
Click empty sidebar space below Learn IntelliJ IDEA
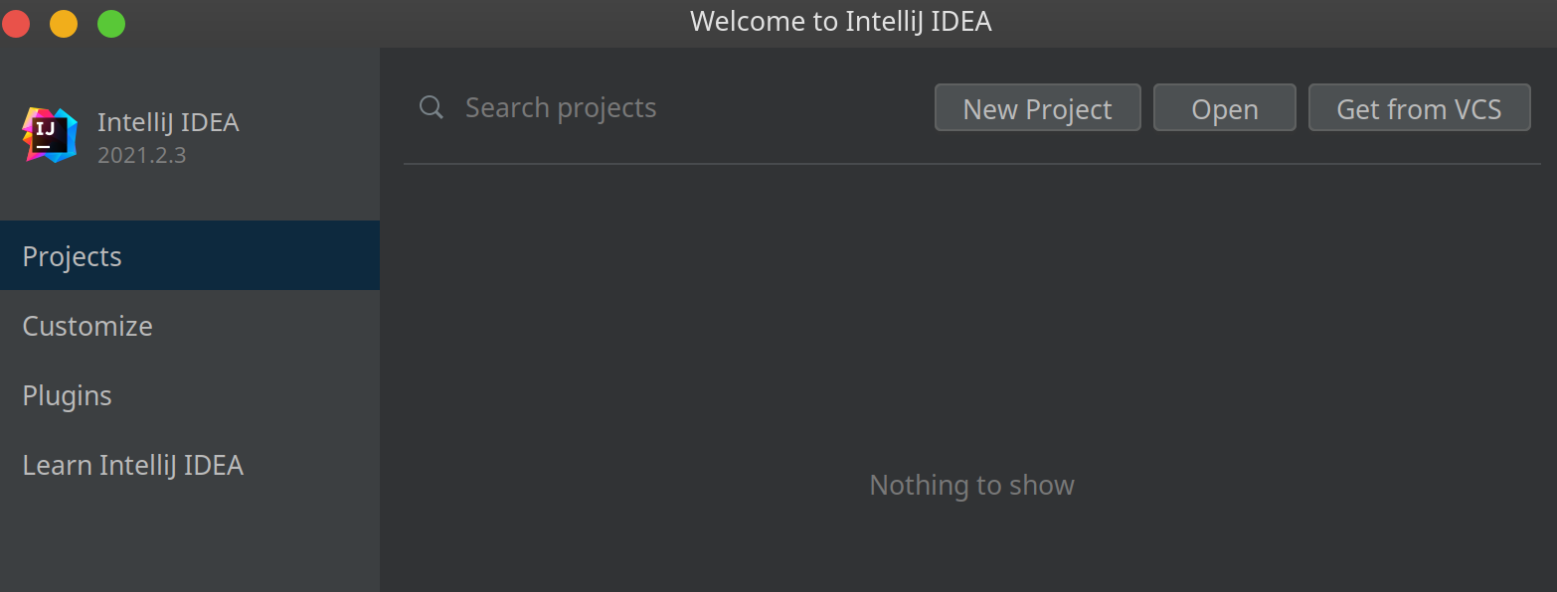pyautogui.click(x=189, y=541)
